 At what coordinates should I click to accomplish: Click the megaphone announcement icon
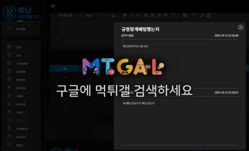pyautogui.click(x=53, y=6)
